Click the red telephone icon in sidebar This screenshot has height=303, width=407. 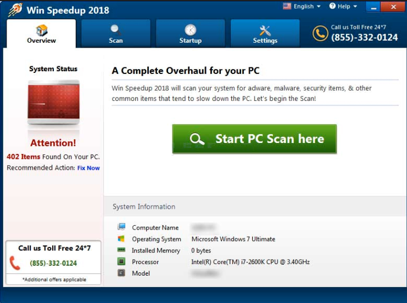(x=15, y=263)
